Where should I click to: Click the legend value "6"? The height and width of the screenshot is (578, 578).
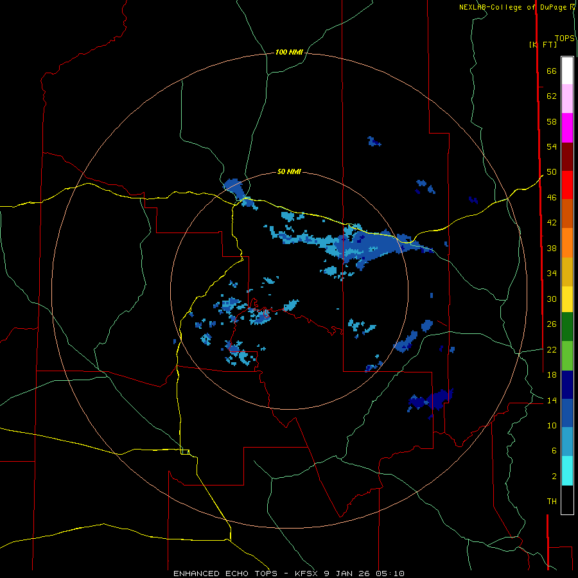coord(554,451)
